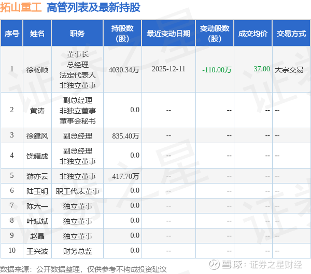The image size is (311, 274).
Task: Click the green -110.00万 change value
Action: point(217,70)
